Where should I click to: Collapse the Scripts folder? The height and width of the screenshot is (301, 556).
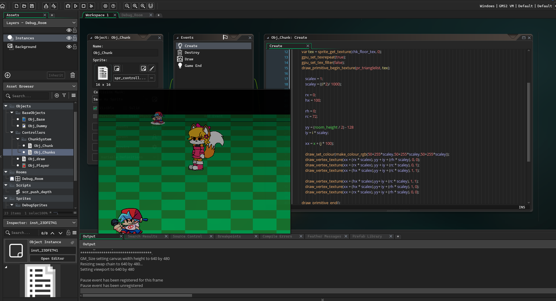click(x=6, y=186)
